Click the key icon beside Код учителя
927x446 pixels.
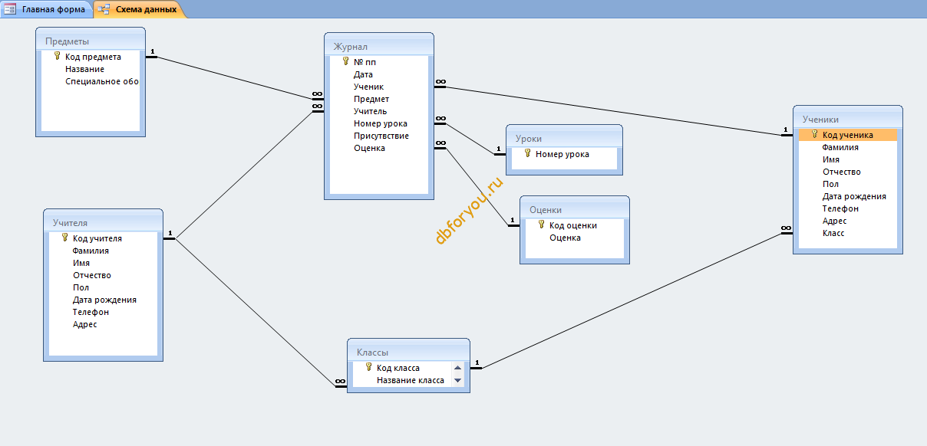click(64, 238)
